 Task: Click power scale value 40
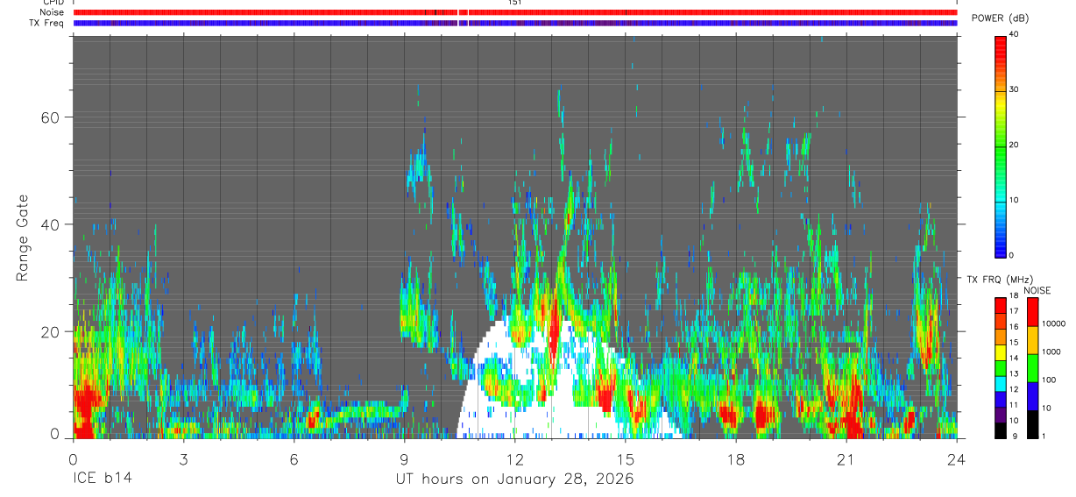point(1015,35)
